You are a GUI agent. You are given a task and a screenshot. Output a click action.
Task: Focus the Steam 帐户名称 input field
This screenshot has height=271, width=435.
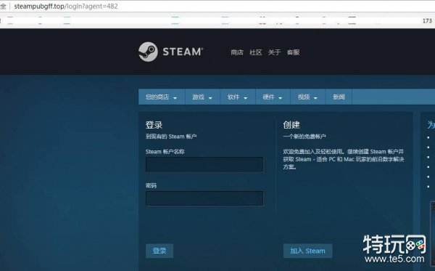point(204,164)
